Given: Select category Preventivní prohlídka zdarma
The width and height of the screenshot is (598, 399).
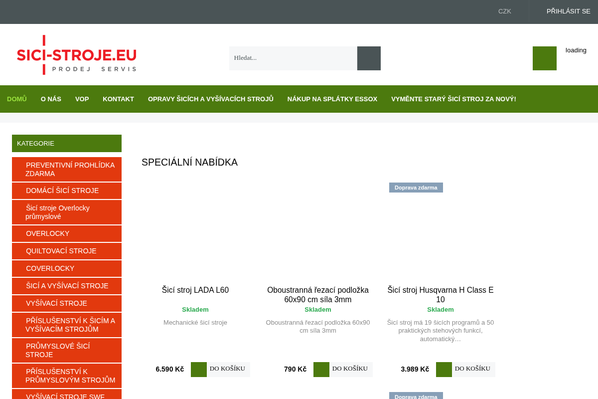Looking at the screenshot, I should 67,170.
